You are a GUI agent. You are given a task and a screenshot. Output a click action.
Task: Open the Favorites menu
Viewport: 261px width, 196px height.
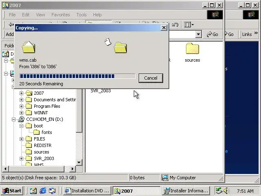(61, 15)
